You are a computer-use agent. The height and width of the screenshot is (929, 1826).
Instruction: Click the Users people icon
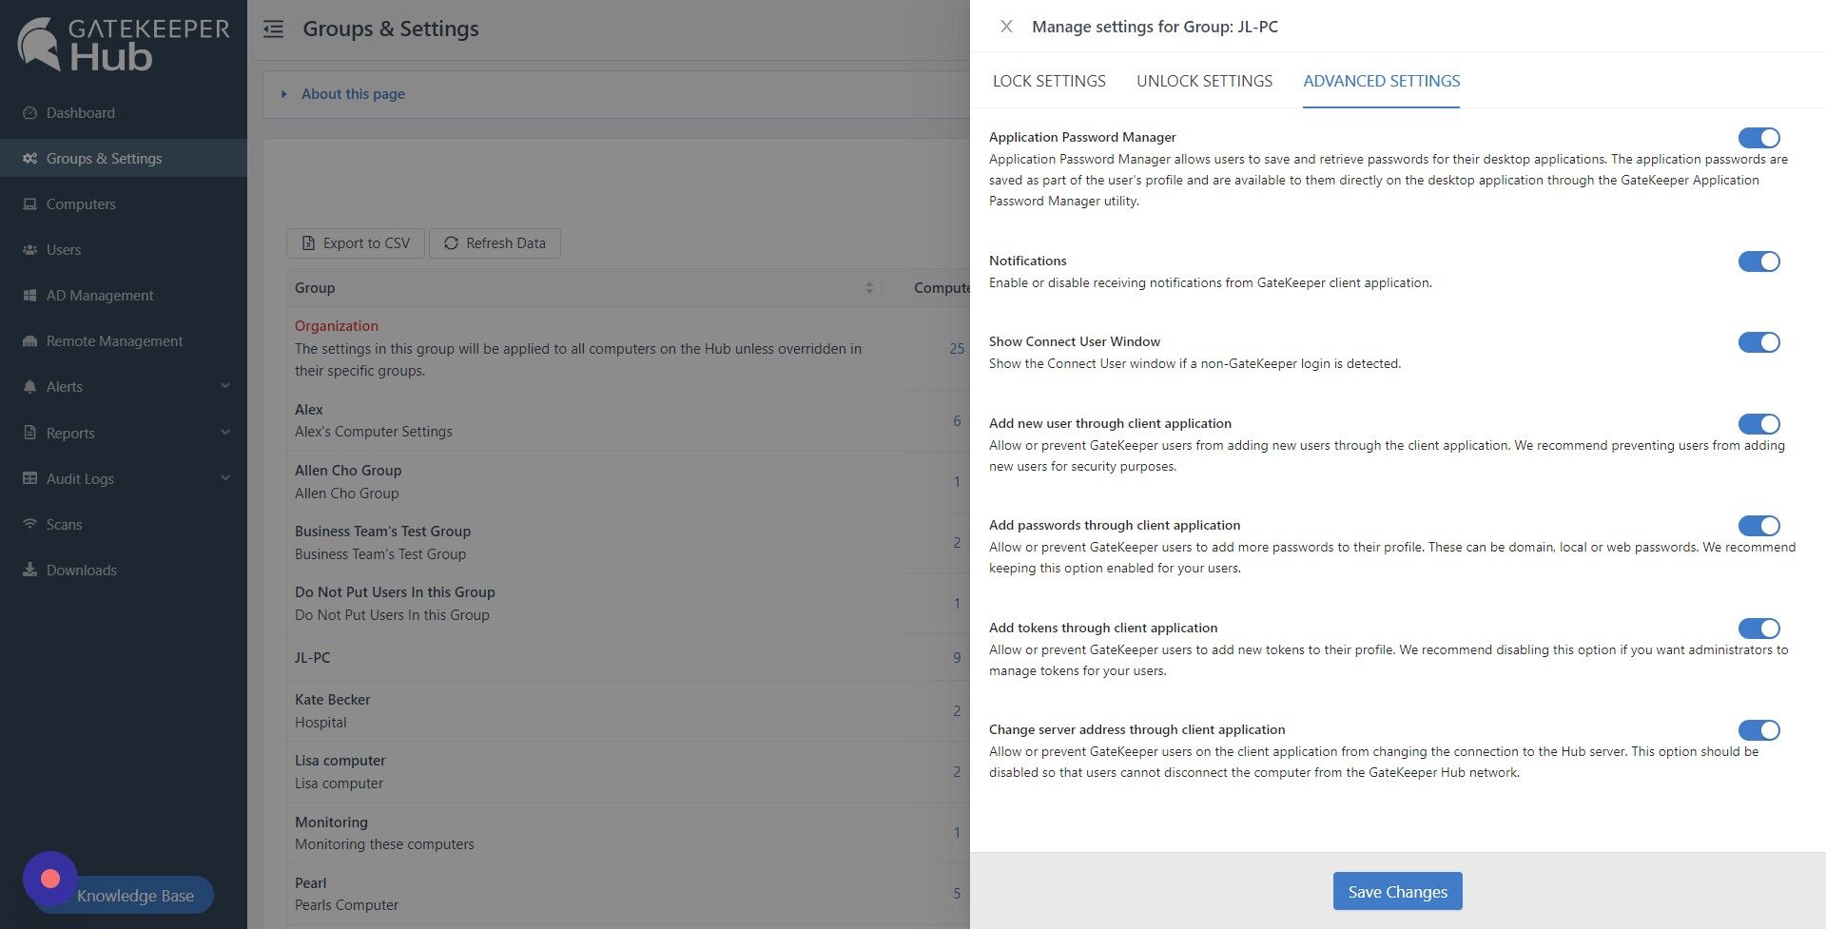(29, 249)
